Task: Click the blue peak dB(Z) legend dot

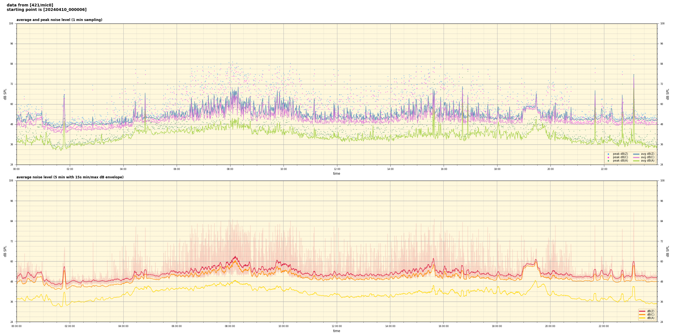Action: 608,154
